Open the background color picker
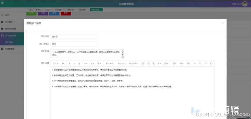Image resolution: width=251 pixels, height=119 pixels. (99, 64)
